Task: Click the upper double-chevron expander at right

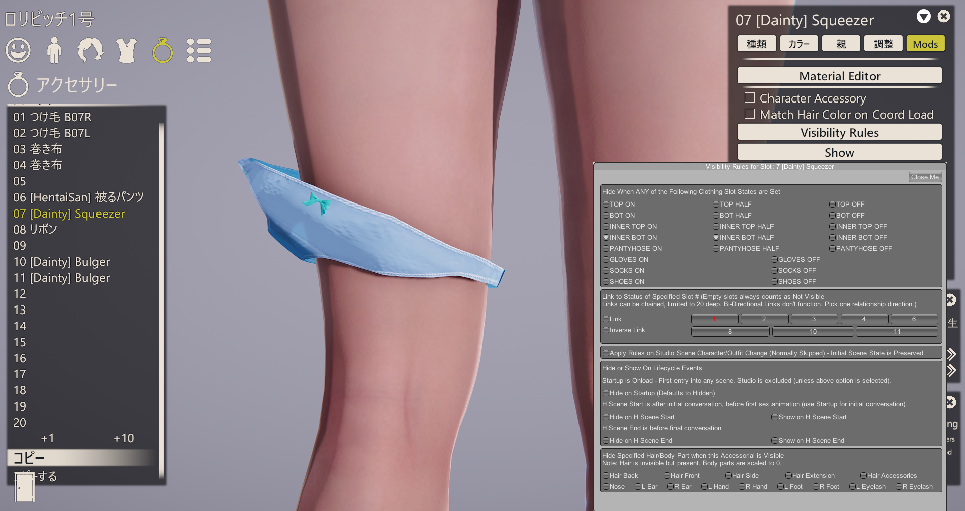Action: 951,354
